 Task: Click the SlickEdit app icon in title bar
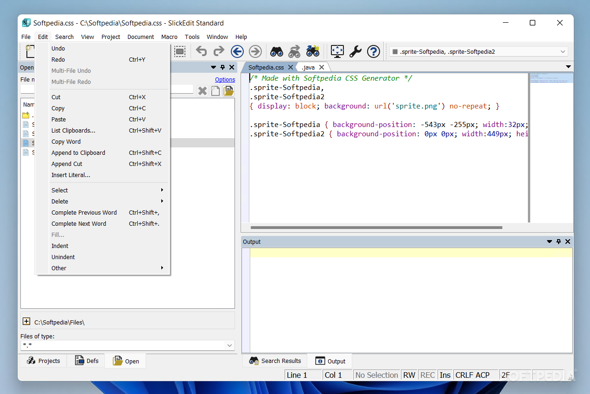pos(26,23)
